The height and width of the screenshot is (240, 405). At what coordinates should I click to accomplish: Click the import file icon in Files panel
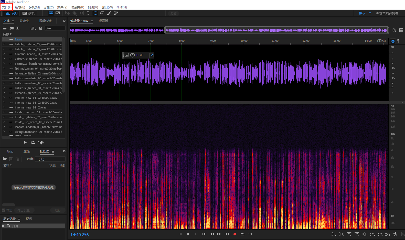coord(12,28)
